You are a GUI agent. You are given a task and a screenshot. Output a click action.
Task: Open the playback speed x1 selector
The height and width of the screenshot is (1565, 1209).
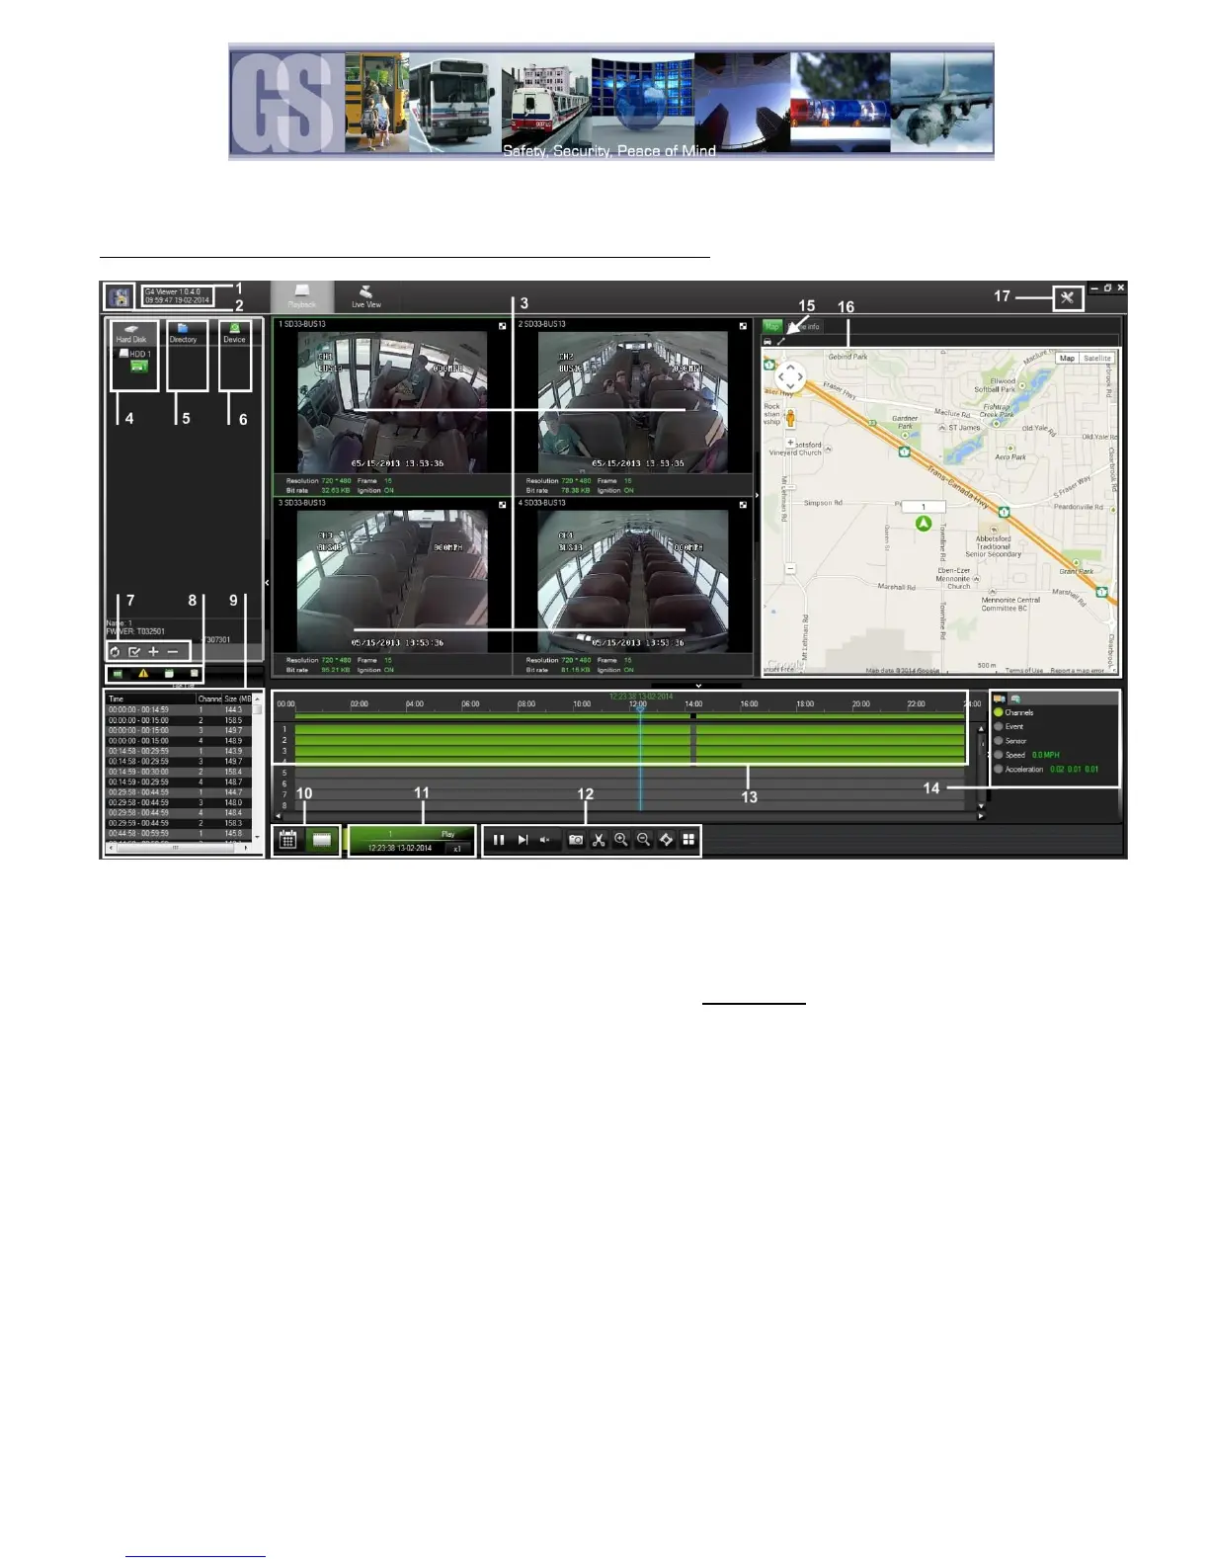[457, 849]
